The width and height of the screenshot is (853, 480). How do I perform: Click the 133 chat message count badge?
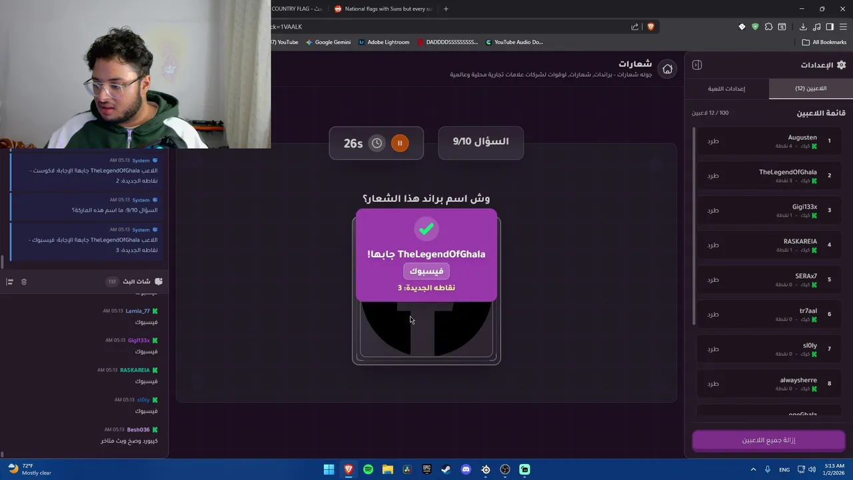(111, 282)
